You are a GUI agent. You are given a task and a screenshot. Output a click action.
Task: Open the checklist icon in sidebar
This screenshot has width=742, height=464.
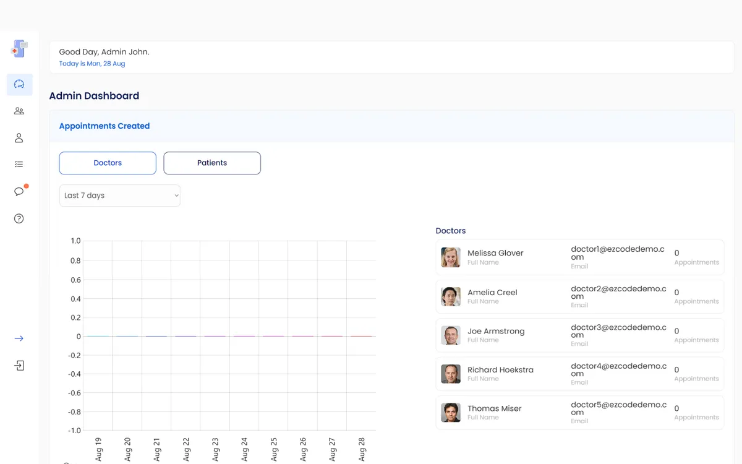19,165
